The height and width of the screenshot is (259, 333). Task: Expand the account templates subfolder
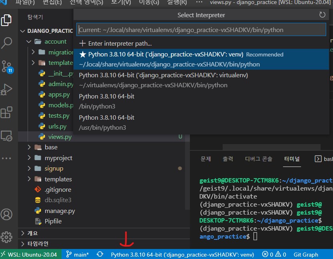pos(33,62)
